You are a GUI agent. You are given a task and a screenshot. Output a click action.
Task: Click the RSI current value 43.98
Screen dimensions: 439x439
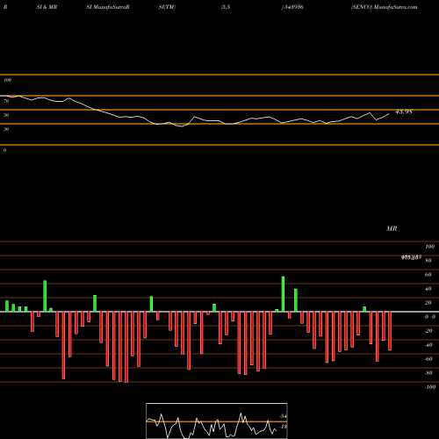(x=404, y=112)
